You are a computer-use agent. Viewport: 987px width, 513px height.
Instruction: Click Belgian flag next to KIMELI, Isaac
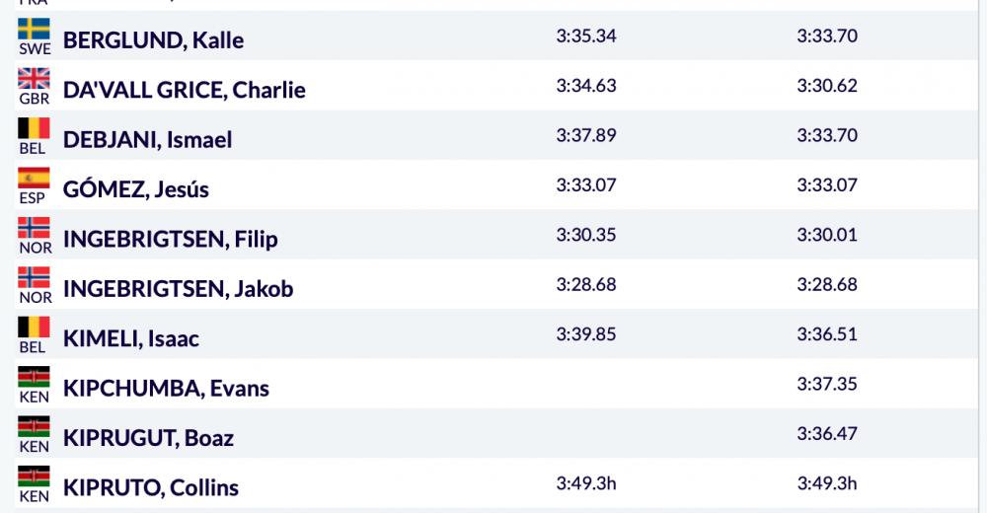point(34,327)
